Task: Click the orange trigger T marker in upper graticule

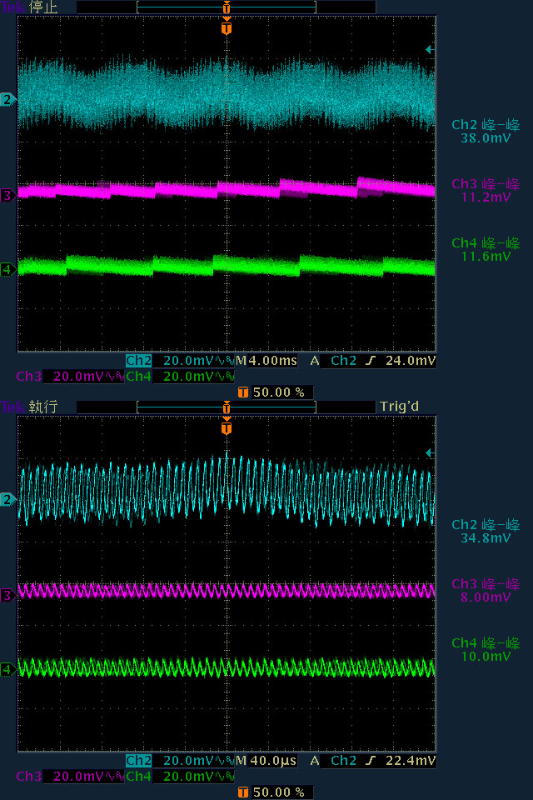Action: [227, 27]
